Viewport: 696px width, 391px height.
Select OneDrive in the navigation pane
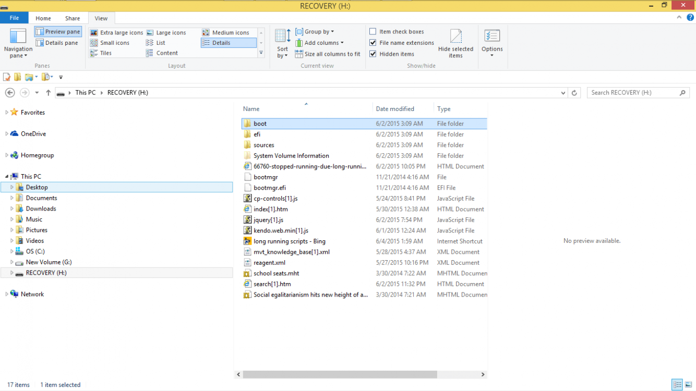coord(33,133)
